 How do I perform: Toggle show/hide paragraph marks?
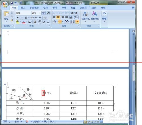[77, 22]
